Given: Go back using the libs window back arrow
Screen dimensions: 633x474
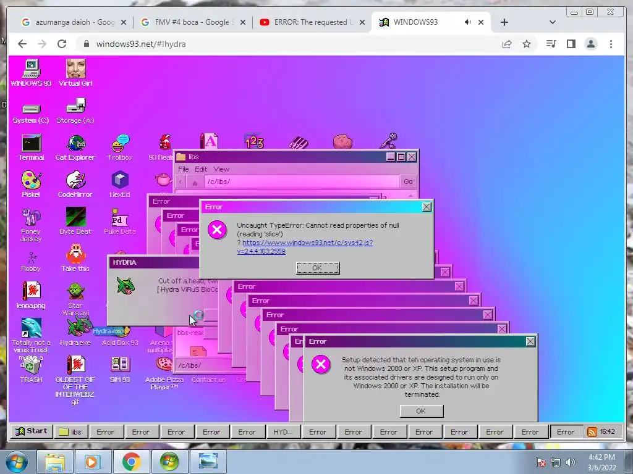Looking at the screenshot, I should pyautogui.click(x=181, y=182).
